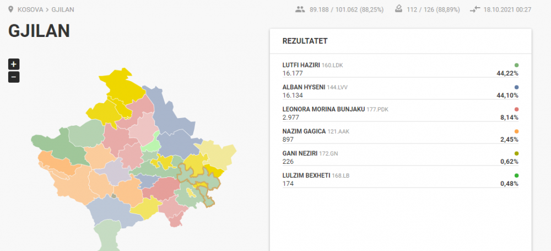Click the voters people icon
The height and width of the screenshot is (251, 551).
click(300, 9)
